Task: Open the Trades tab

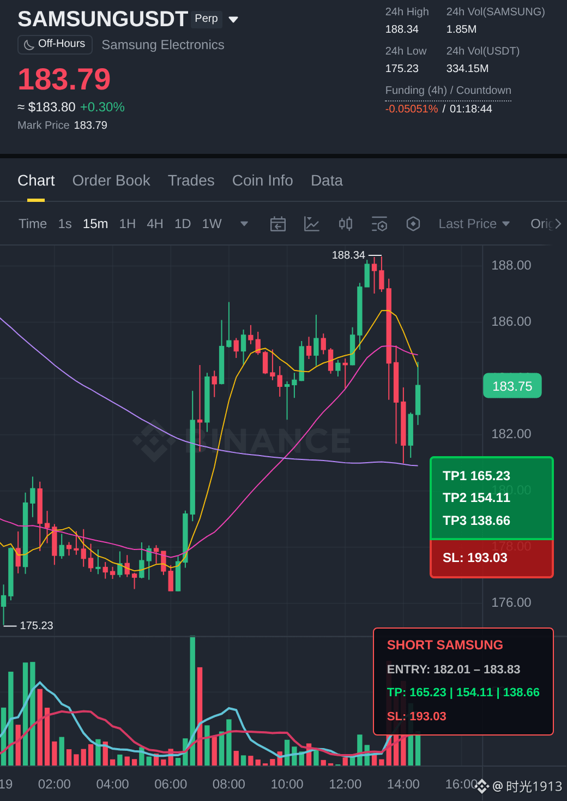Action: coord(191,181)
